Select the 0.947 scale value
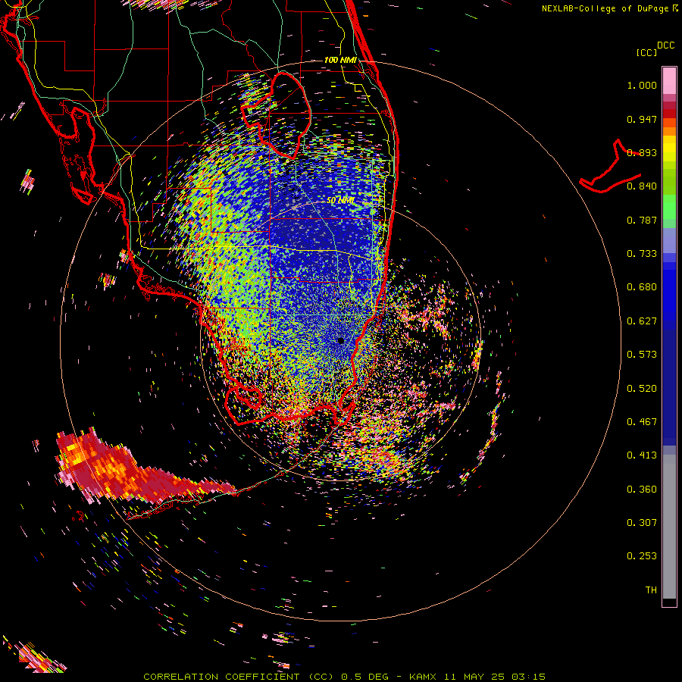Image resolution: width=682 pixels, height=682 pixels. (x=642, y=119)
